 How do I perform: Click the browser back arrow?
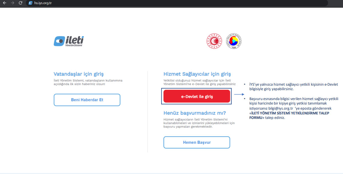pos(5,3)
